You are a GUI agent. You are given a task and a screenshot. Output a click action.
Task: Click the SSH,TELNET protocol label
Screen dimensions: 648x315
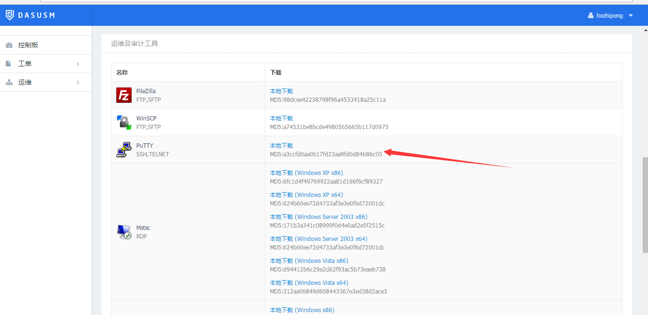(153, 154)
